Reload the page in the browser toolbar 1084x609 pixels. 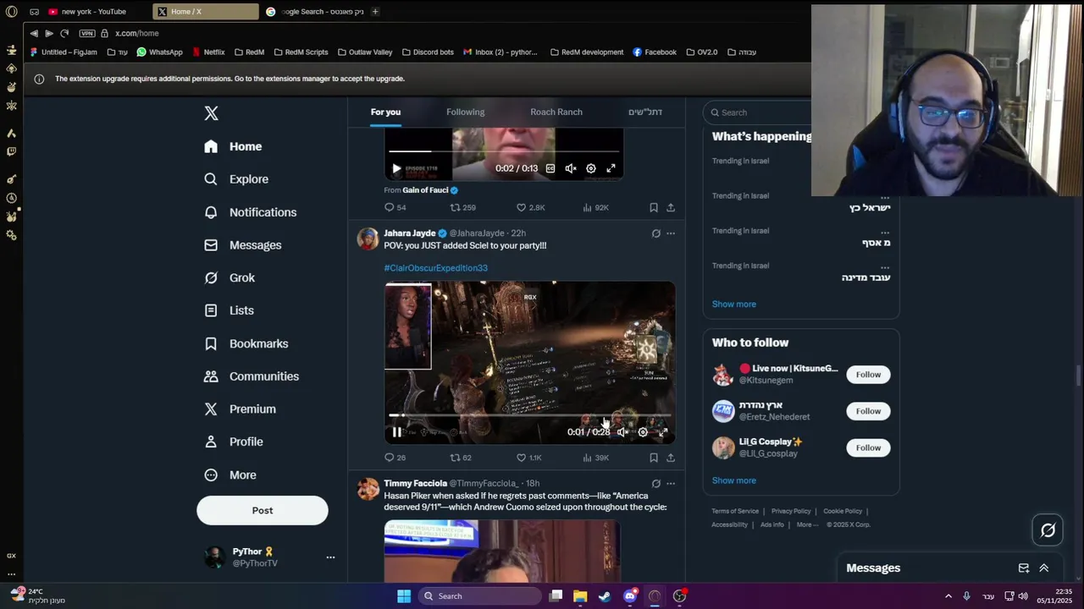[x=64, y=33]
